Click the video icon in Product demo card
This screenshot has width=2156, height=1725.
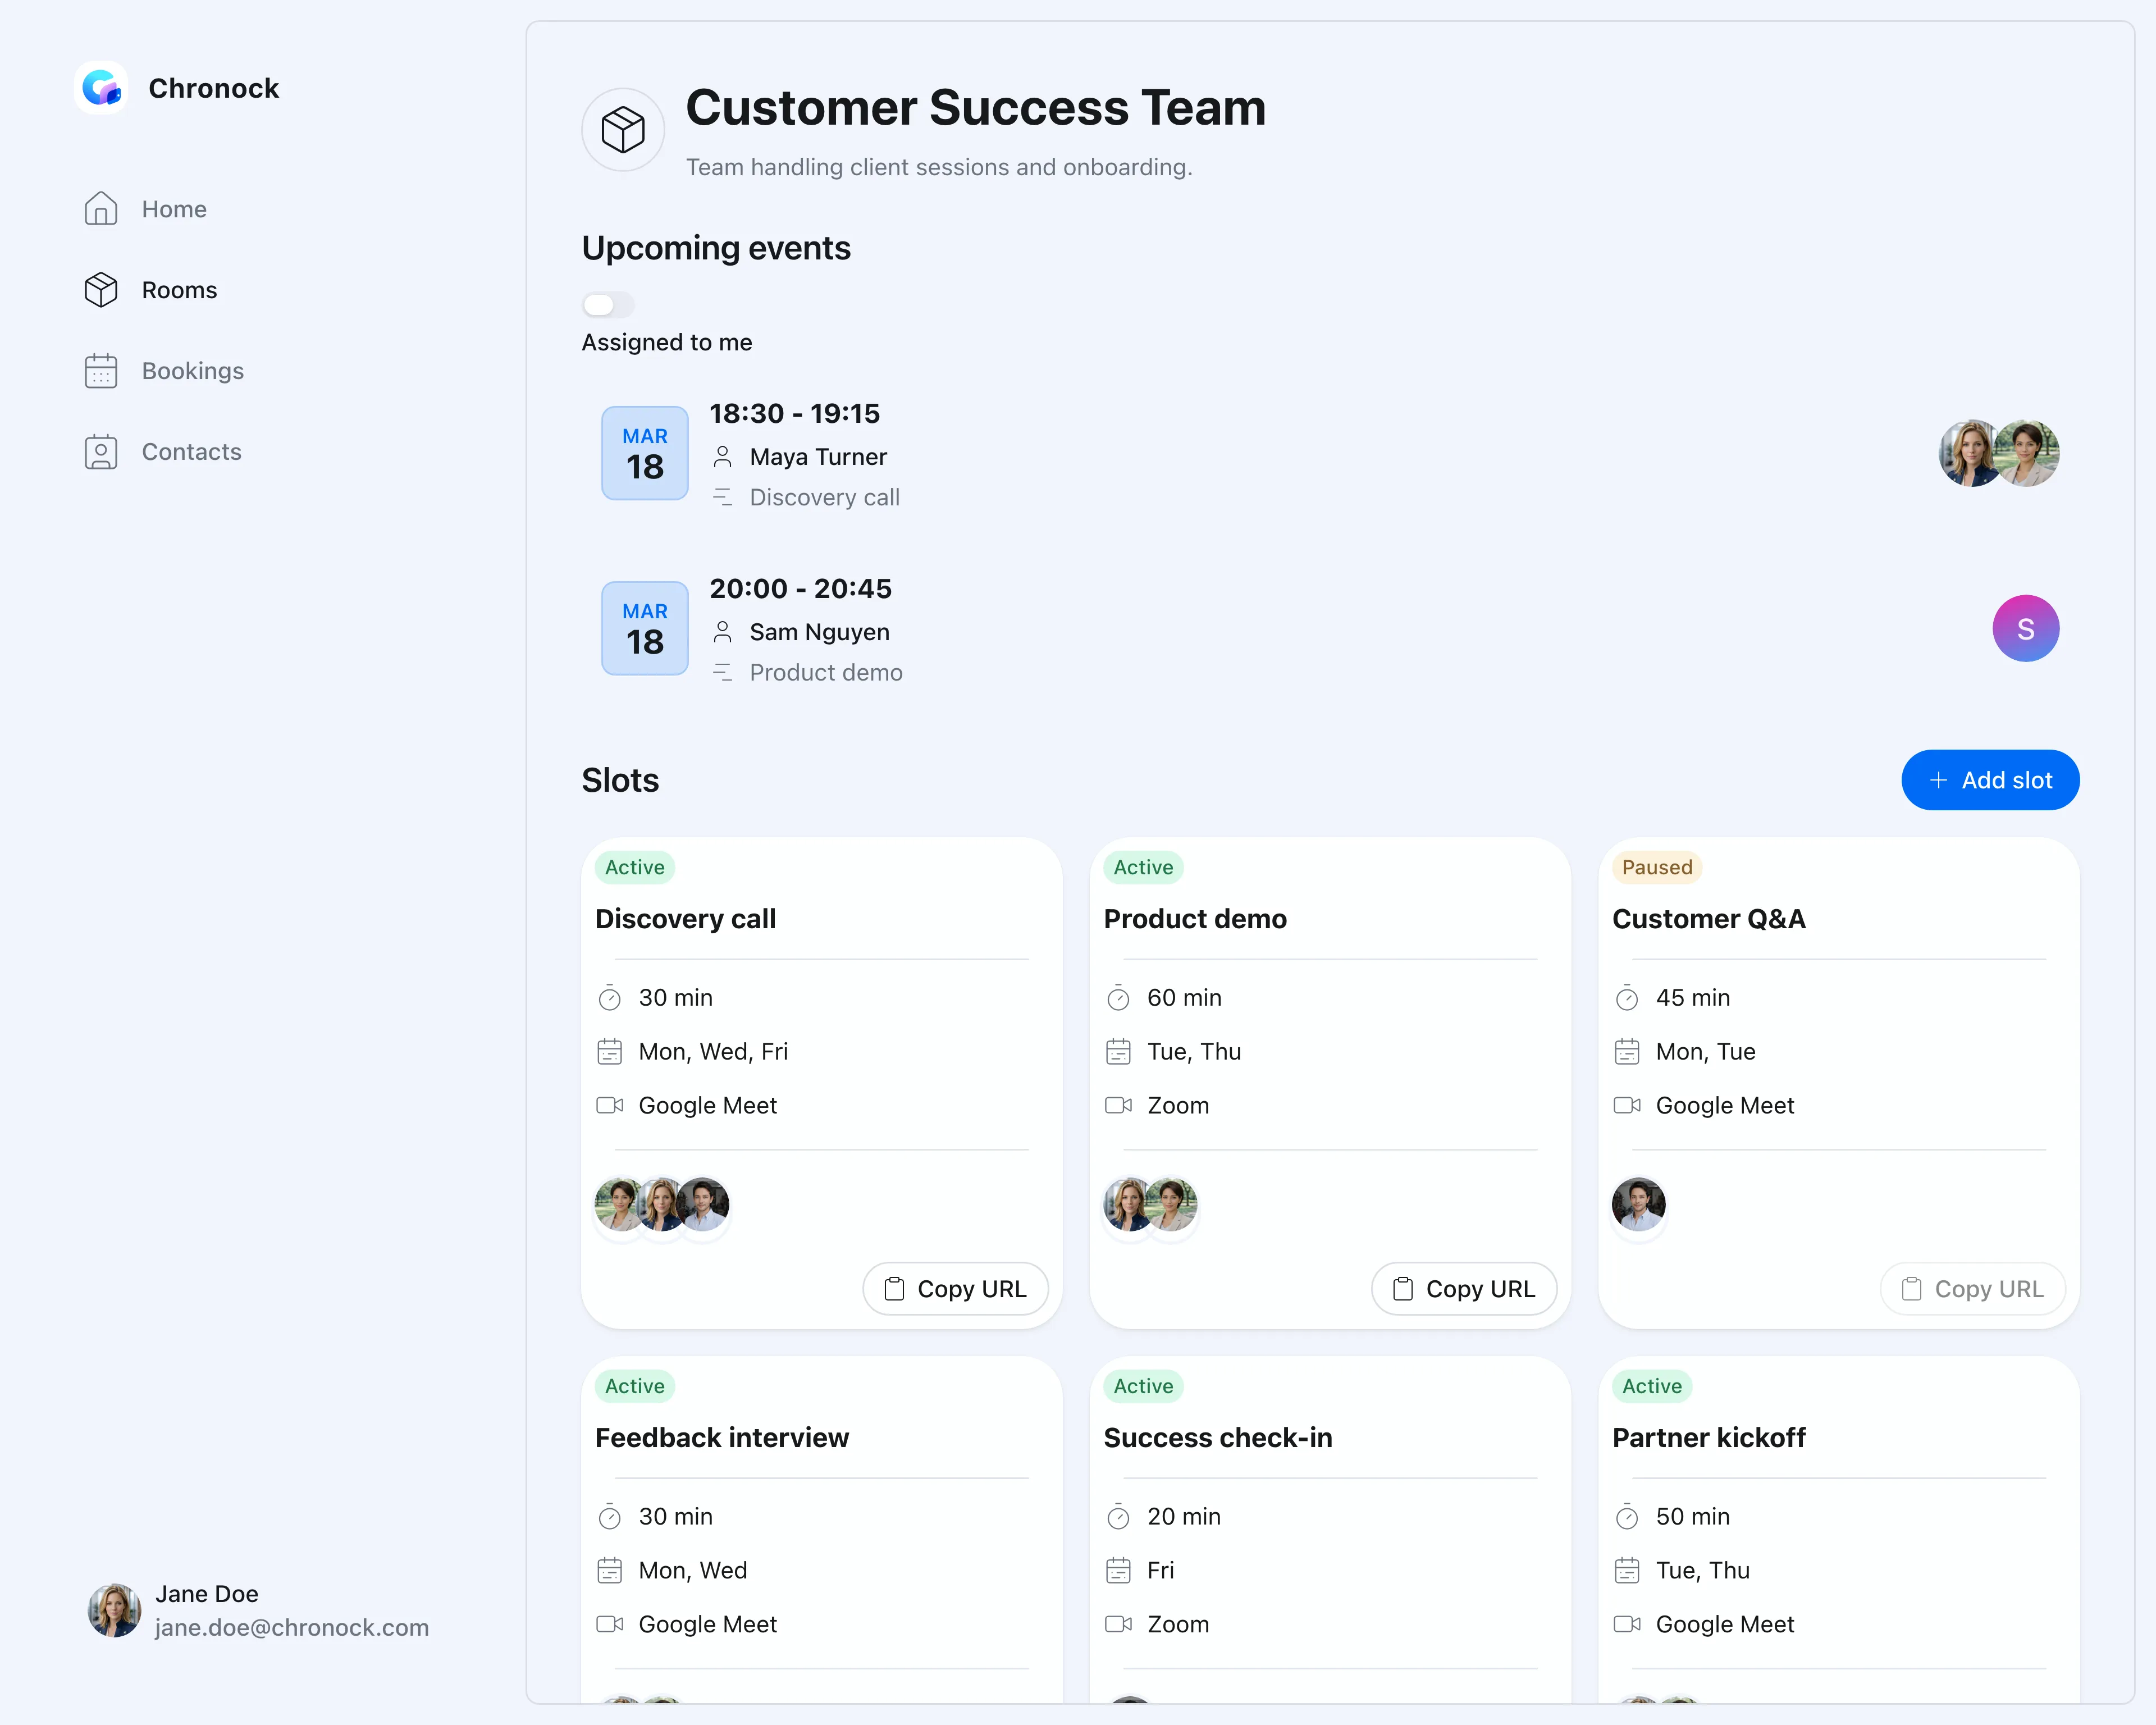point(1118,1106)
